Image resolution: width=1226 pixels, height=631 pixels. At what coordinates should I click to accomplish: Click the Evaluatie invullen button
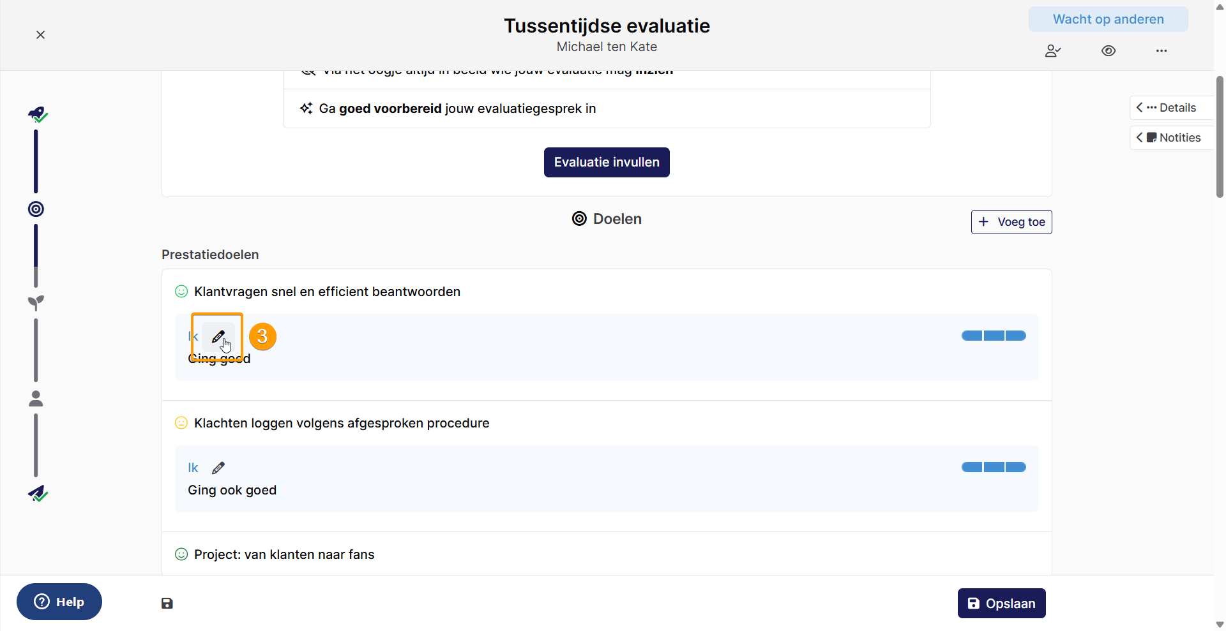[x=607, y=163]
